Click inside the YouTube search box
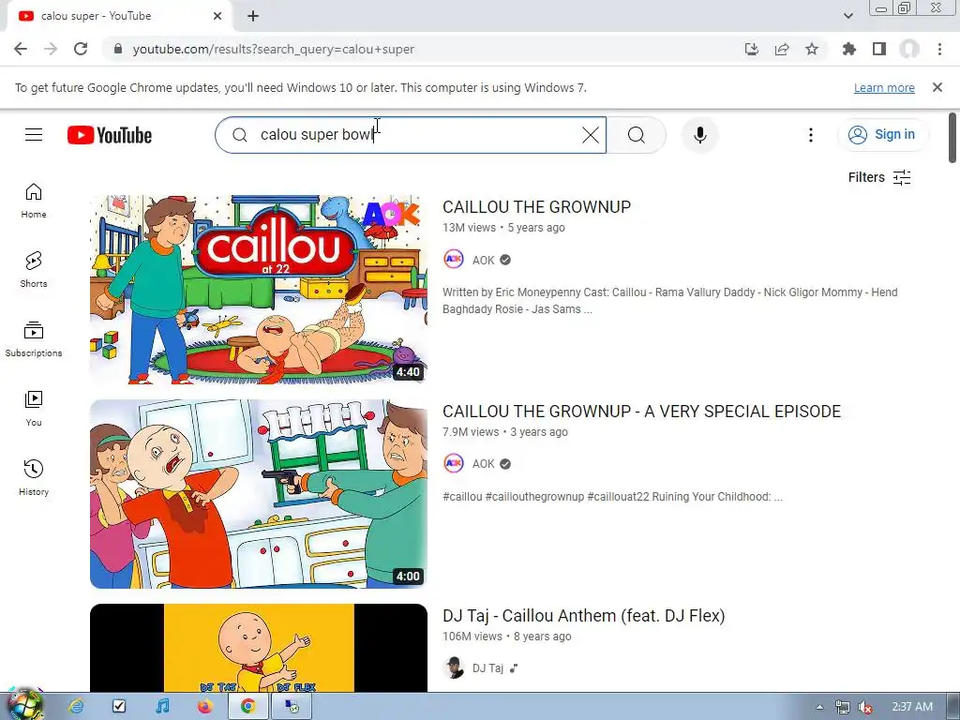Viewport: 960px width, 720px height. click(x=411, y=135)
